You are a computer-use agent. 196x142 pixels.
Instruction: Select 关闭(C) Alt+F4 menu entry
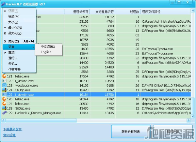[19, 41]
